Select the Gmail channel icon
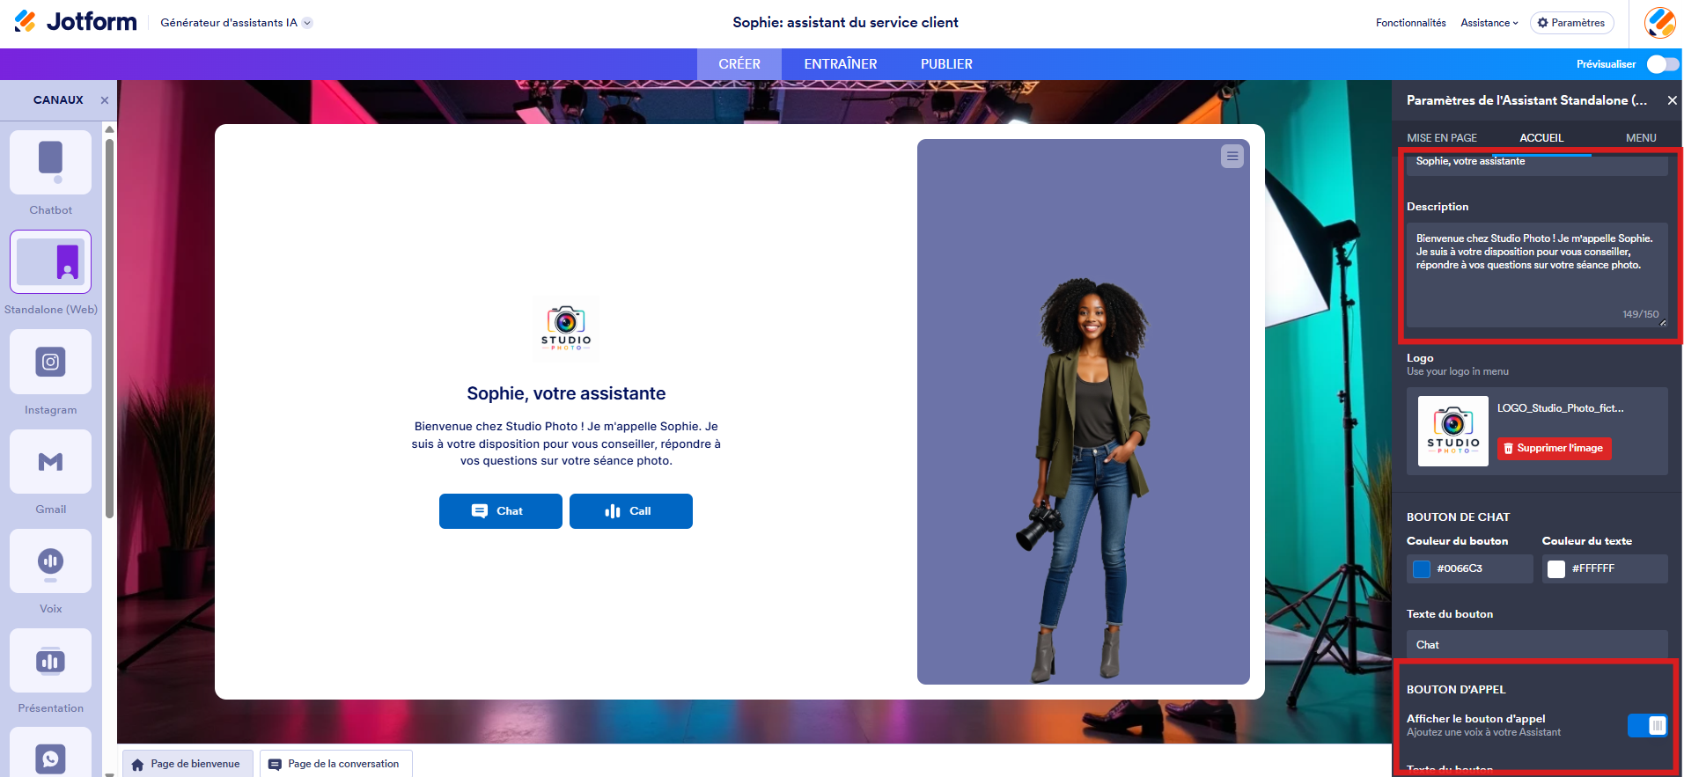The width and height of the screenshot is (1684, 777). [x=50, y=461]
